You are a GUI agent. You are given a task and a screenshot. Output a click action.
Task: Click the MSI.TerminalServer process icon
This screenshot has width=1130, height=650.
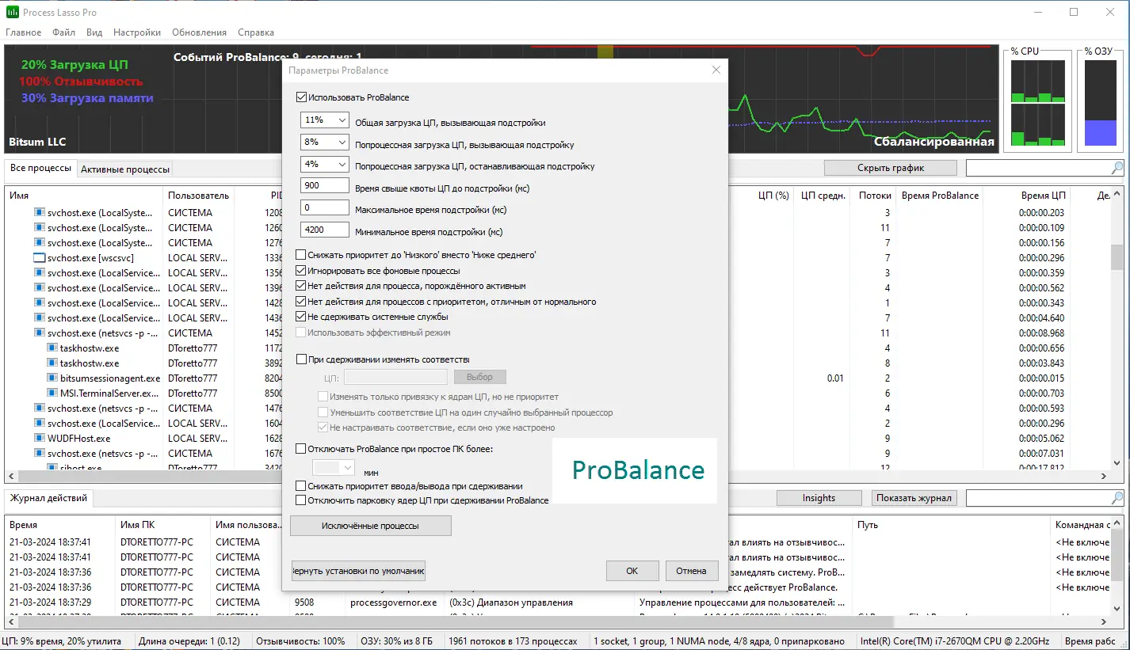click(x=52, y=393)
